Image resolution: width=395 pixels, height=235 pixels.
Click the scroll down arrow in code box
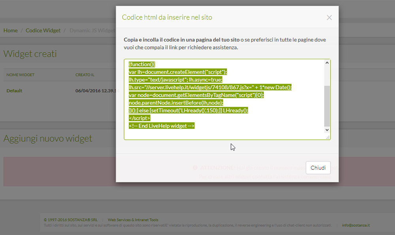click(x=327, y=130)
